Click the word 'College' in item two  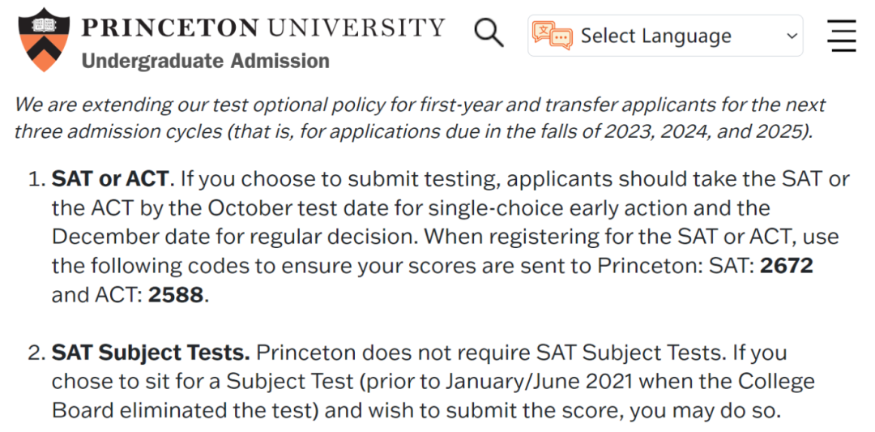tap(775, 383)
